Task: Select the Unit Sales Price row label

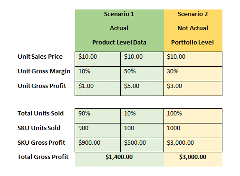Action: pyautogui.click(x=40, y=56)
